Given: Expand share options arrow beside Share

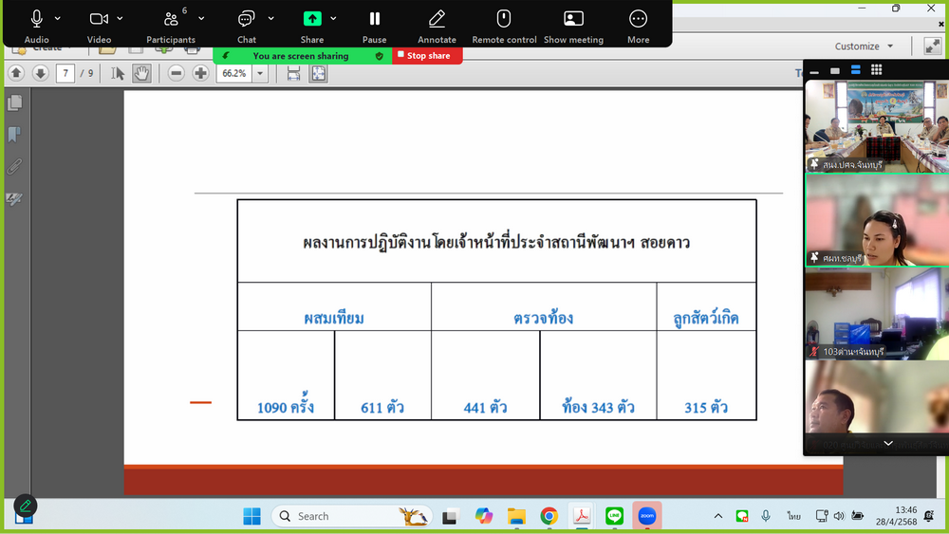Looking at the screenshot, I should point(333,19).
